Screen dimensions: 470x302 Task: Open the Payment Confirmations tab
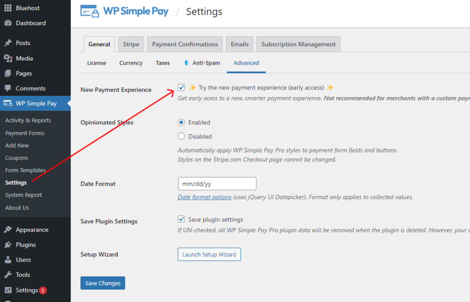pos(185,44)
